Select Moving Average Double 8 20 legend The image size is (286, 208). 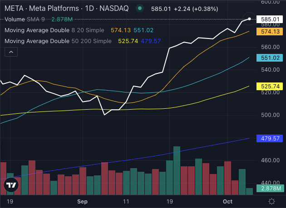pyautogui.click(x=54, y=30)
